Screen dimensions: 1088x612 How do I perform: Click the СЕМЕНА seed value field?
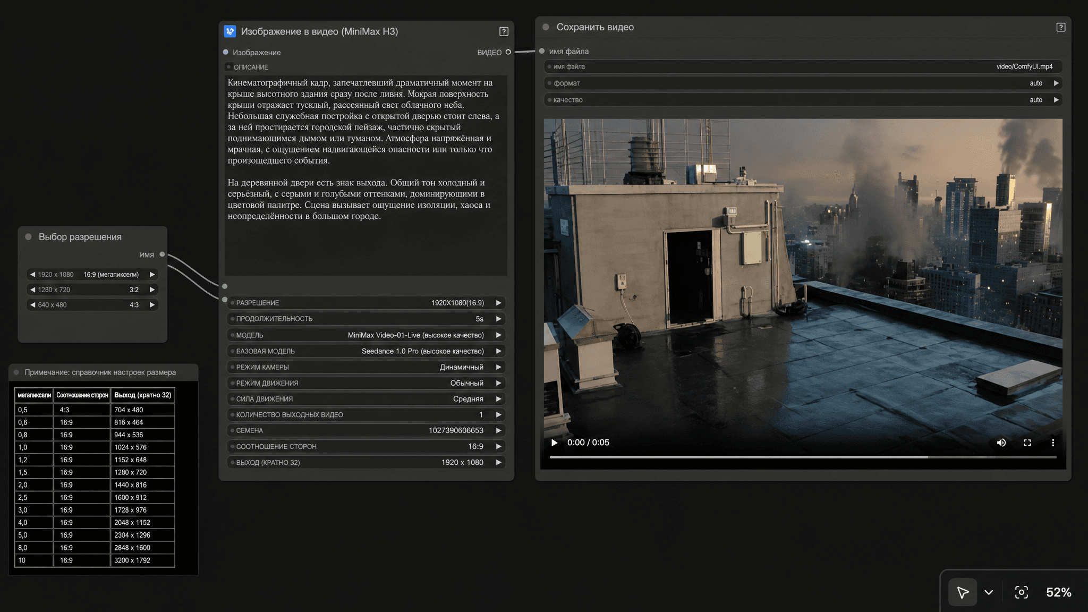click(x=366, y=430)
